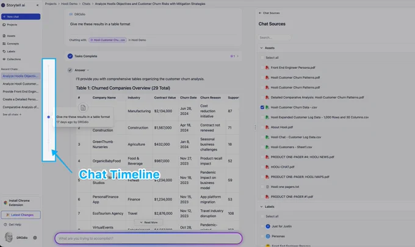
Task: Click the panel resize handle dots
Action: coord(255,127)
